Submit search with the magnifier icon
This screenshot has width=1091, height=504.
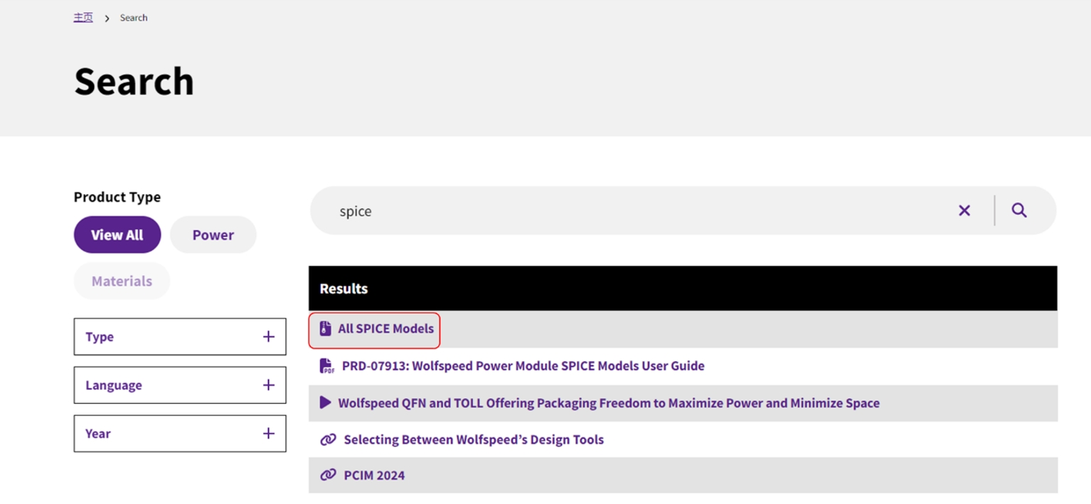(1019, 210)
